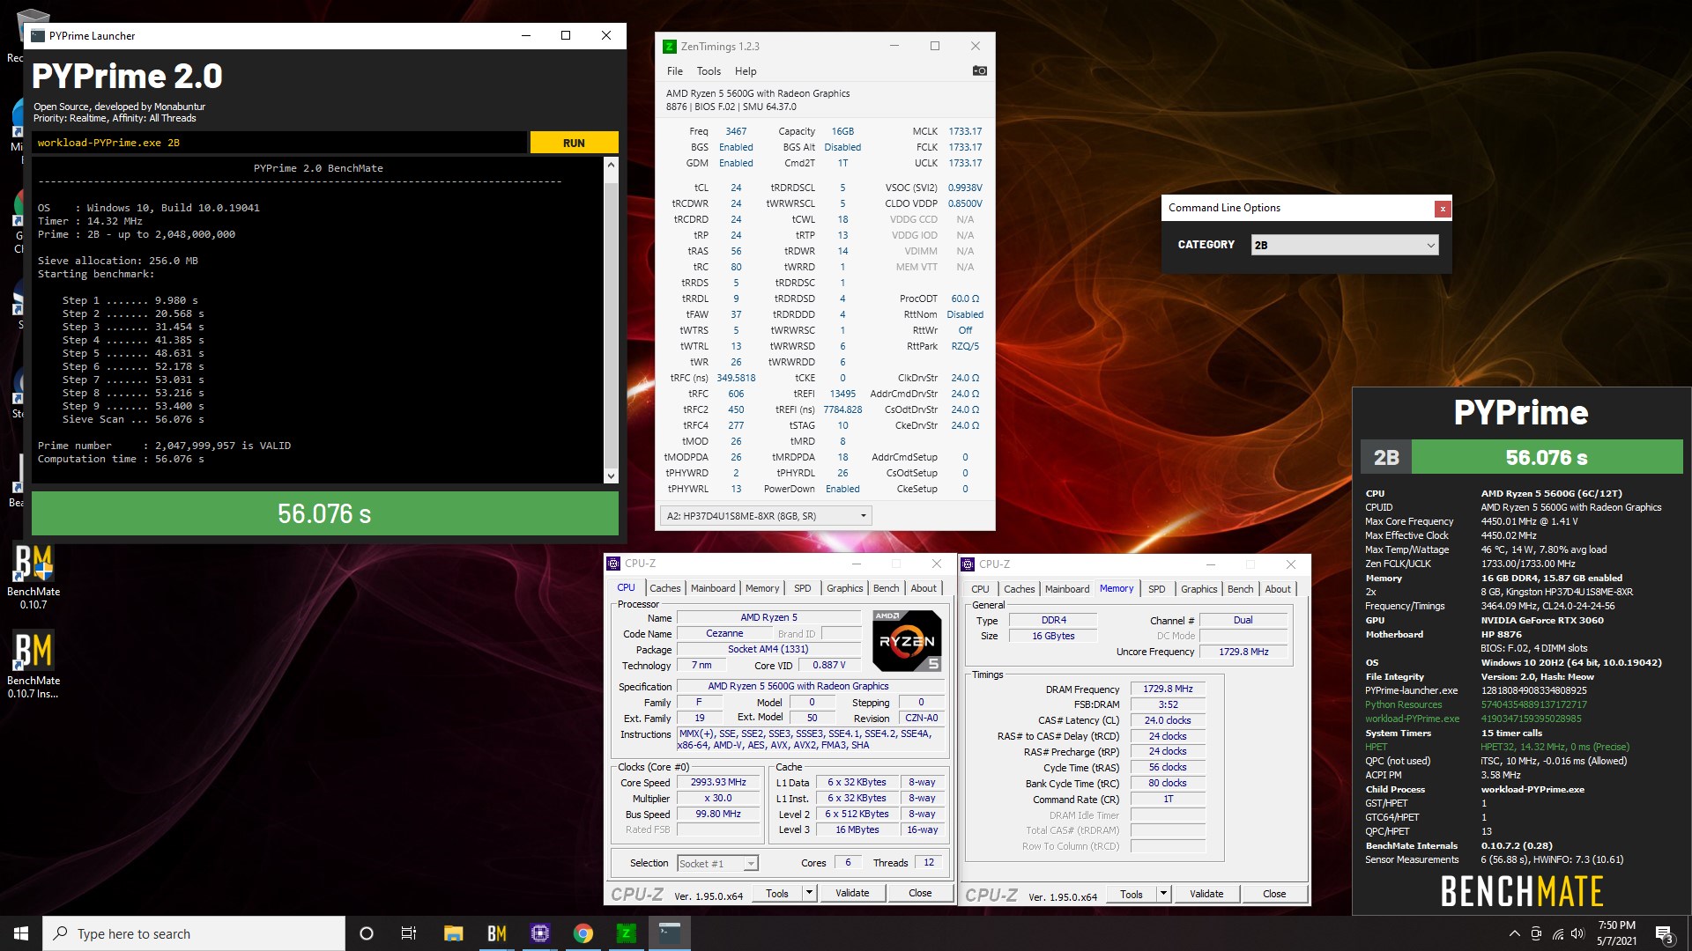Click the tray icon right of the hidden-icons arrow
The width and height of the screenshot is (1692, 951).
tap(1536, 933)
